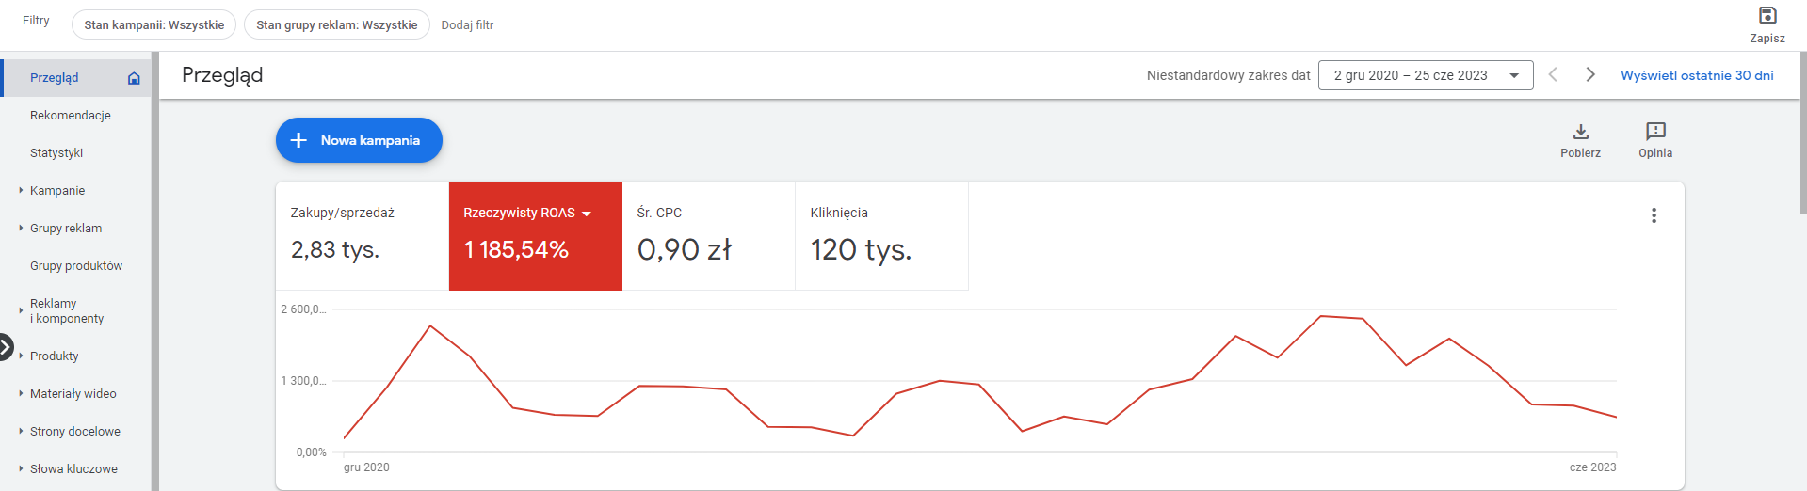Download the report with the Pobierz icon
1807x491 pixels.
pos(1581,132)
